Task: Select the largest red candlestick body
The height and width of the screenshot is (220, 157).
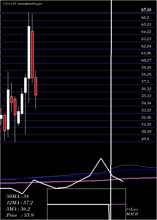Action: [x=32, y=54]
